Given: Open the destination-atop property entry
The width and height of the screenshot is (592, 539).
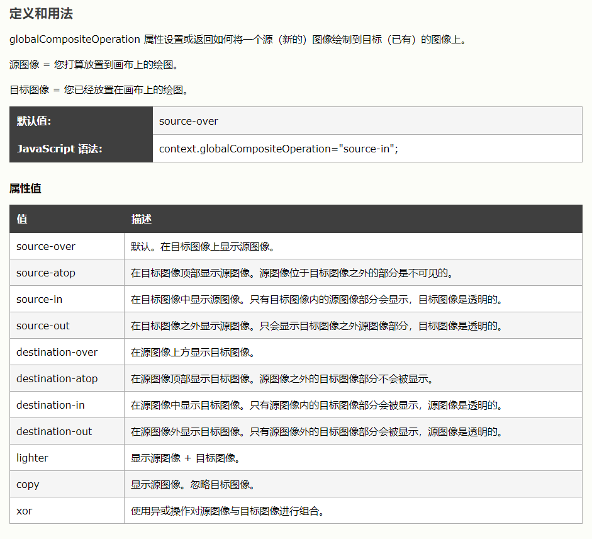Looking at the screenshot, I should coord(55,378).
